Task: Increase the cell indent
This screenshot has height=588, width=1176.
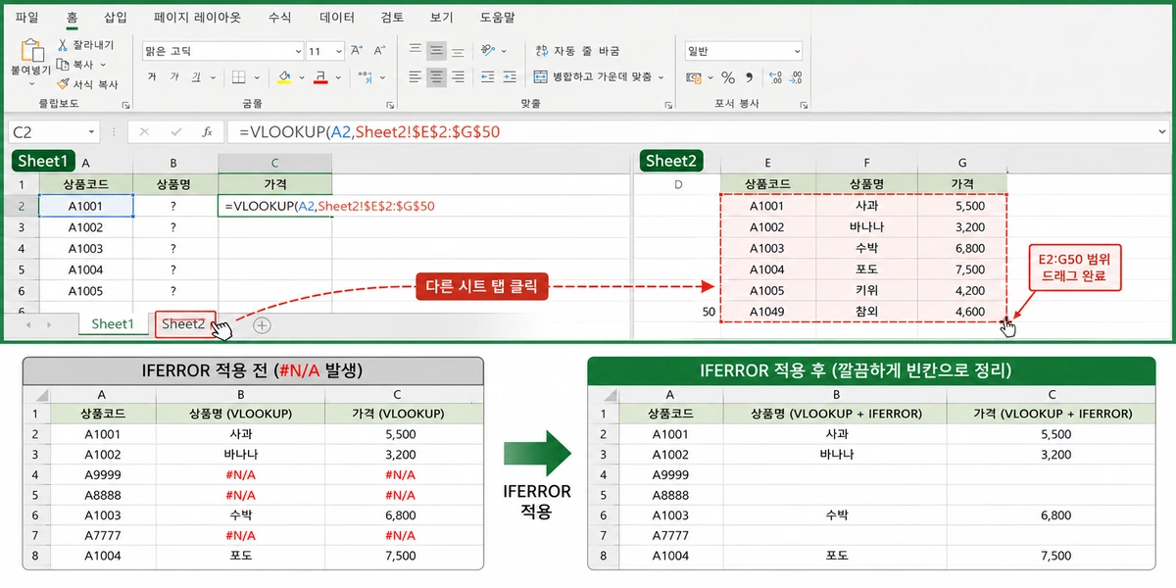Action: (x=509, y=76)
